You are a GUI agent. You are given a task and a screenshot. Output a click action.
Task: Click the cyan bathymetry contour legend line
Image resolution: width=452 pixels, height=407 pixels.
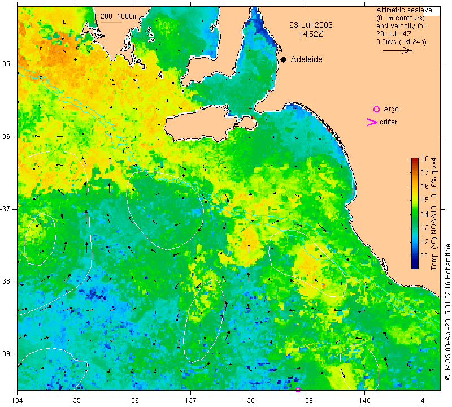tap(111, 22)
